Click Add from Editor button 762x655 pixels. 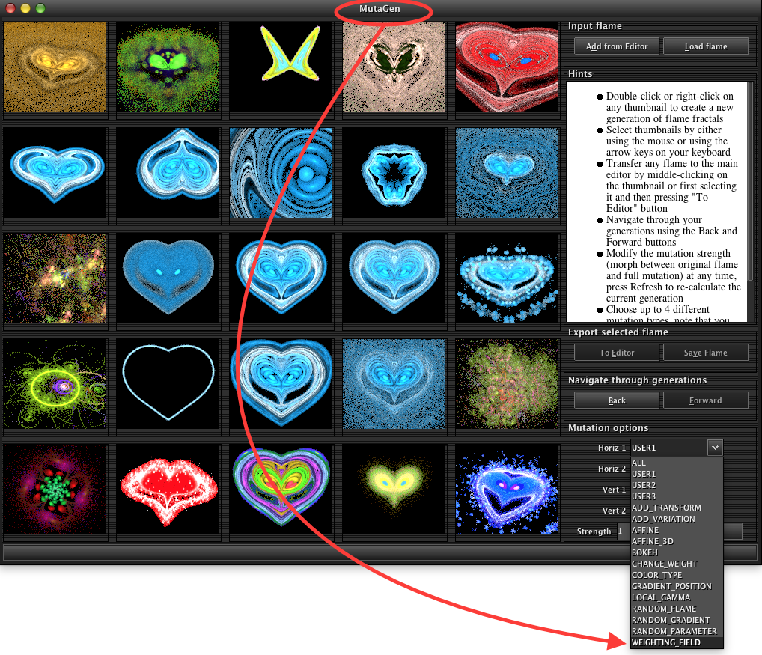(617, 46)
